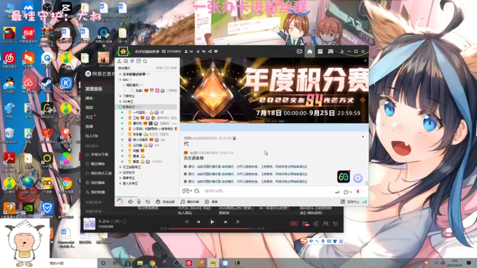Expand the caret next to the flower icon
This screenshot has height=268, width=477.
[364, 191]
